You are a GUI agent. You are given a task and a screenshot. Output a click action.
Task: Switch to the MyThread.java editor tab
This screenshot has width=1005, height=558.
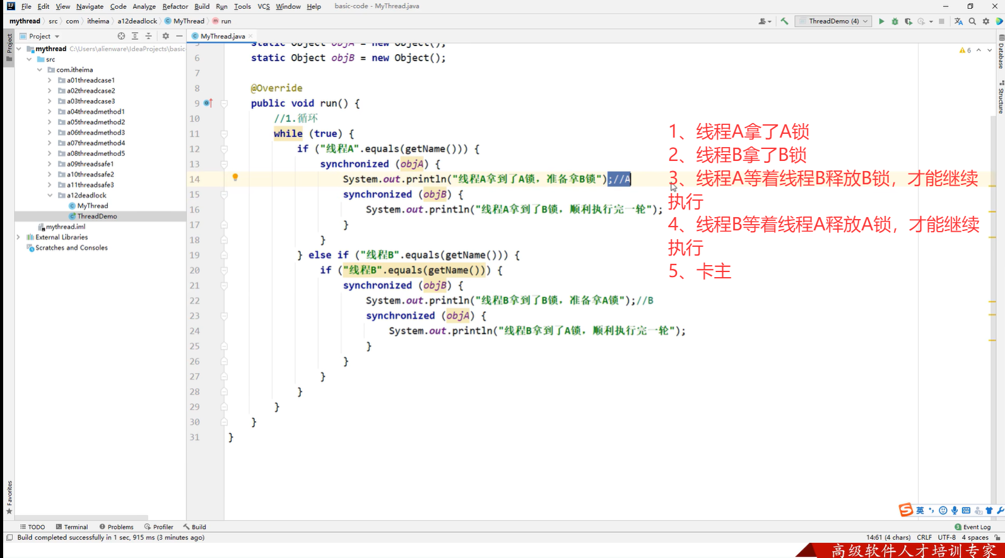click(x=222, y=37)
